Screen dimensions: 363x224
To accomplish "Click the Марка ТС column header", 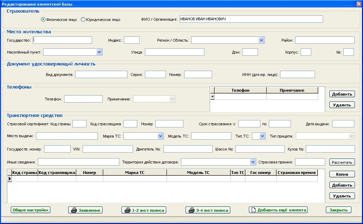I will [x=135, y=173].
